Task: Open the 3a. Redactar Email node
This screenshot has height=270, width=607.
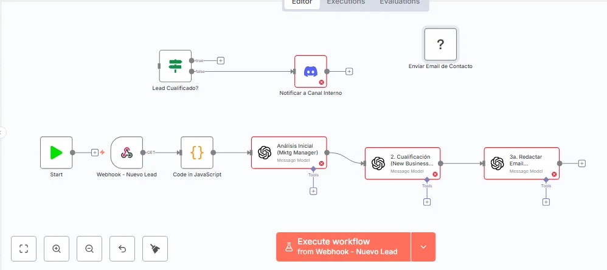Action: [x=521, y=163]
